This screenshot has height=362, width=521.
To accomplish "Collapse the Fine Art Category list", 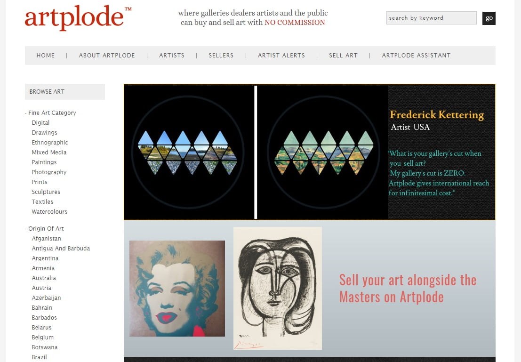I will coord(50,113).
